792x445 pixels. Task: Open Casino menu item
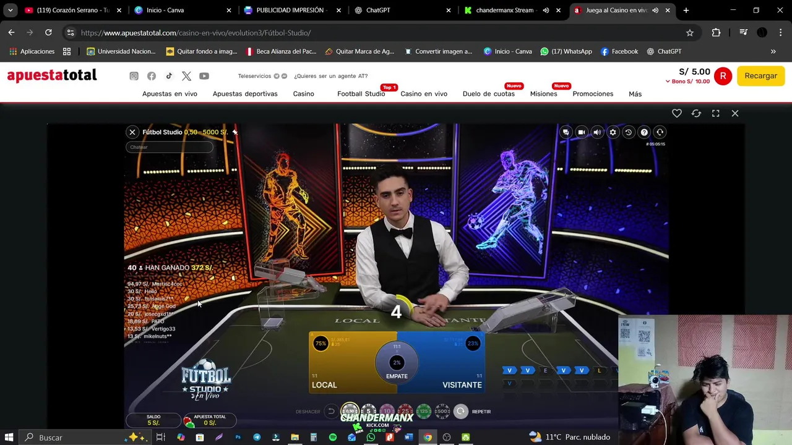(x=303, y=94)
